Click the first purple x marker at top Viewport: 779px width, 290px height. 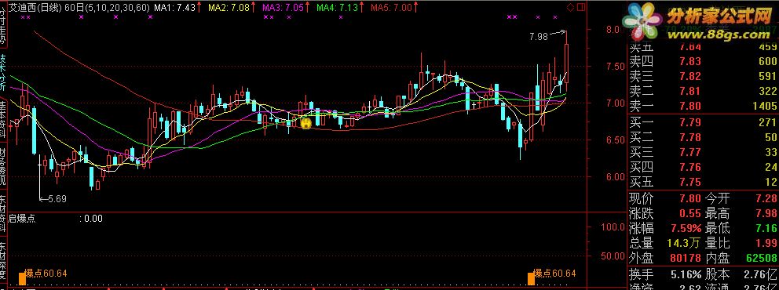click(24, 17)
